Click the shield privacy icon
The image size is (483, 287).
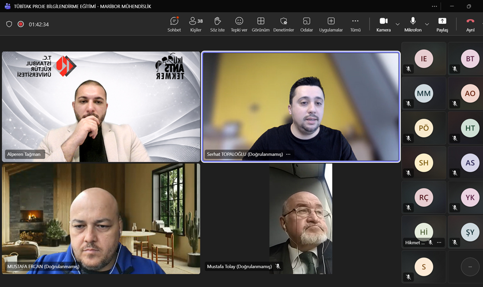(9, 24)
